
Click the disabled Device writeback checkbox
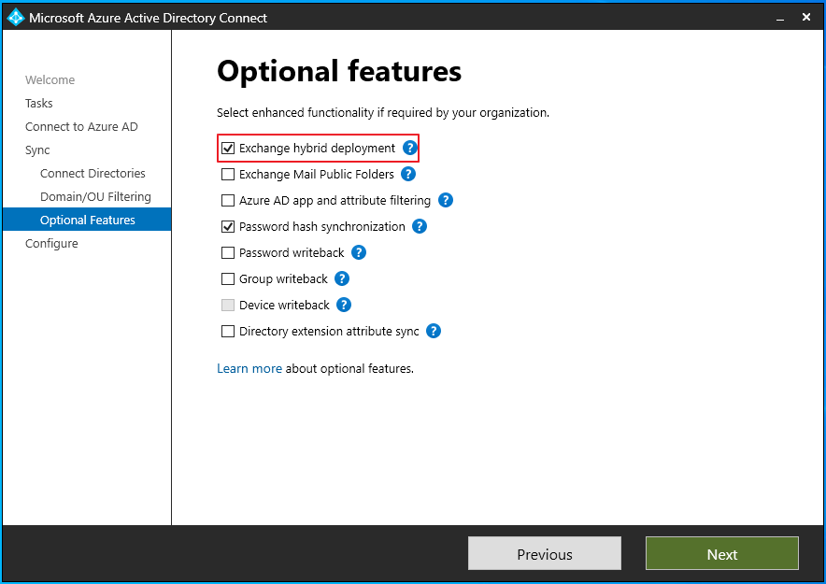point(228,305)
